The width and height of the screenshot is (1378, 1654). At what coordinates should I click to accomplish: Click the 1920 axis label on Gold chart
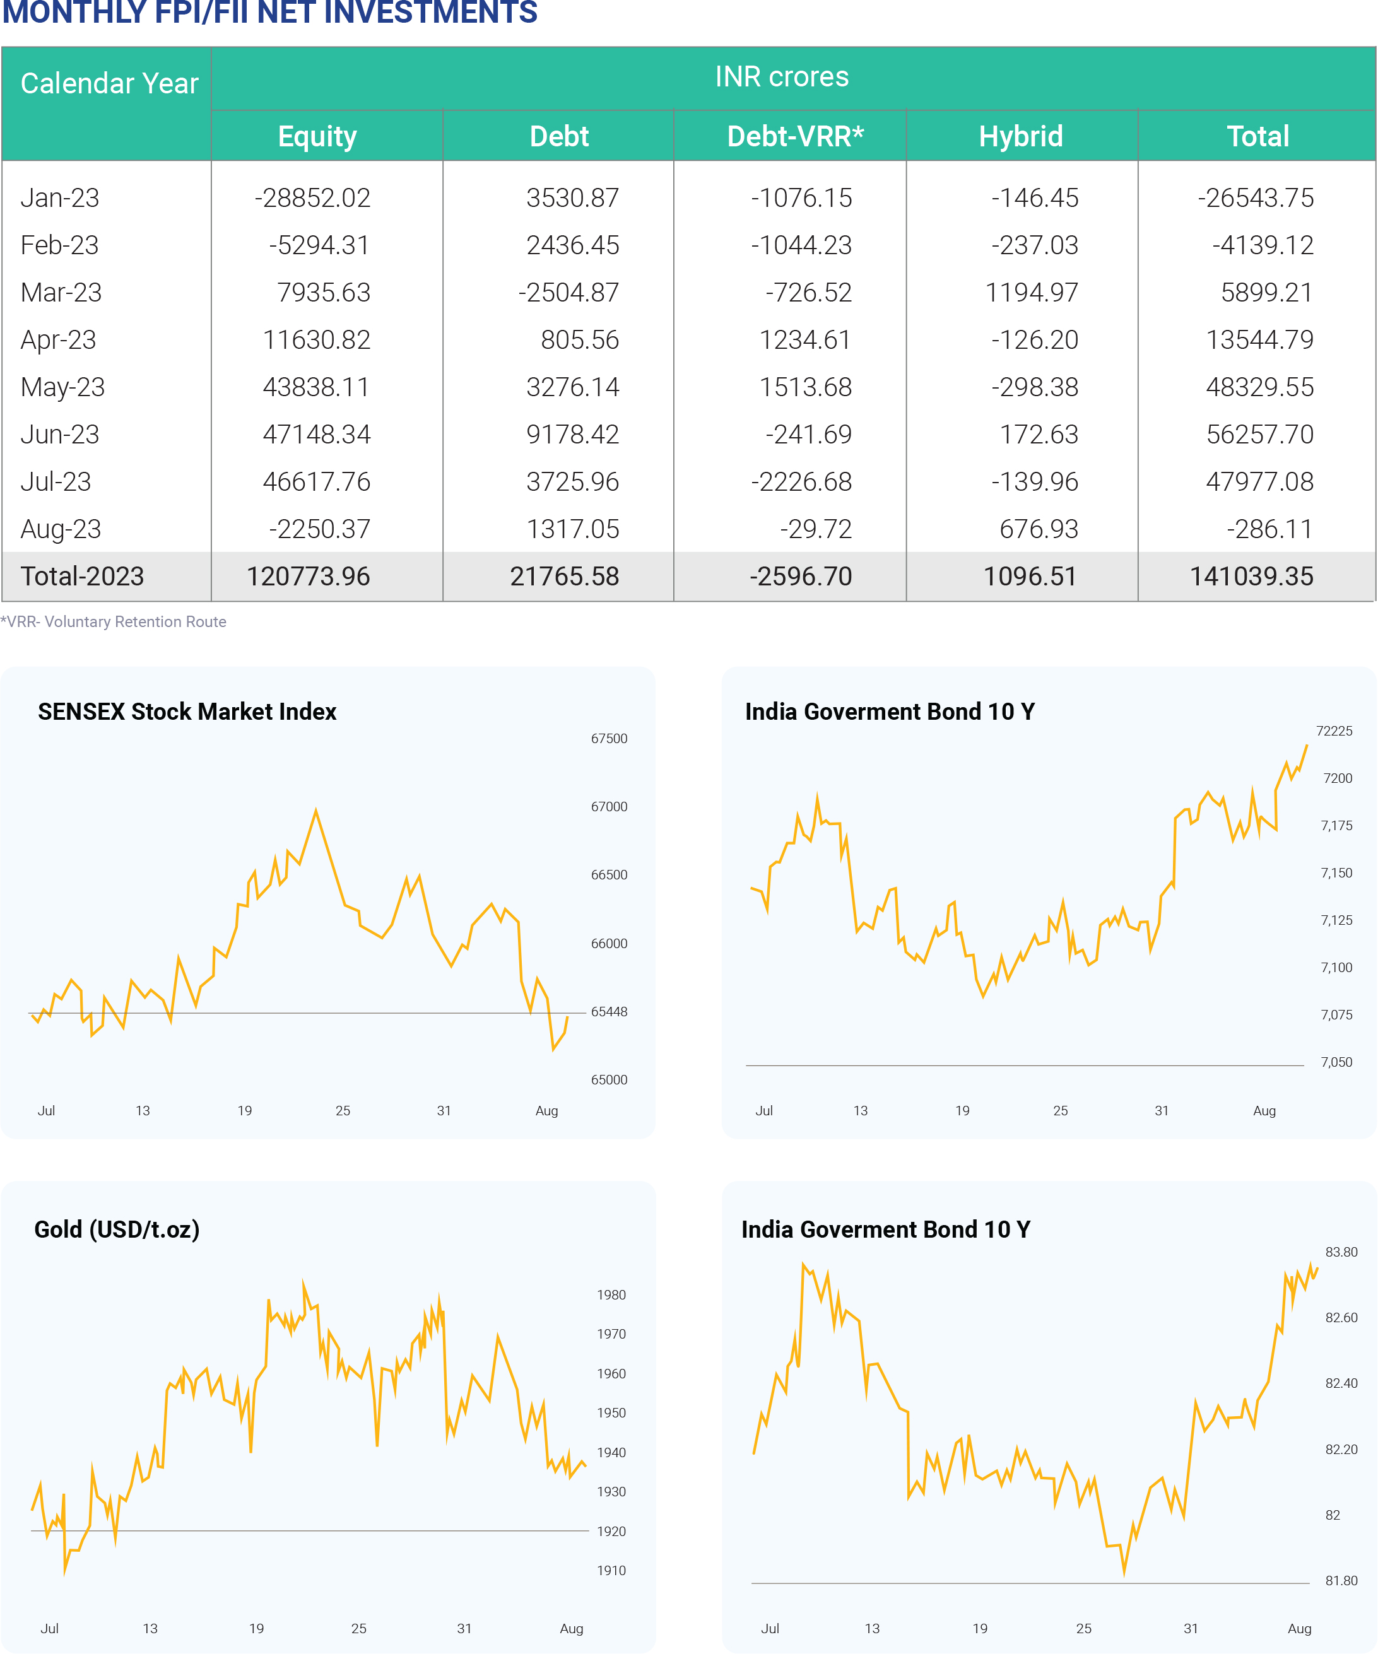(611, 1531)
